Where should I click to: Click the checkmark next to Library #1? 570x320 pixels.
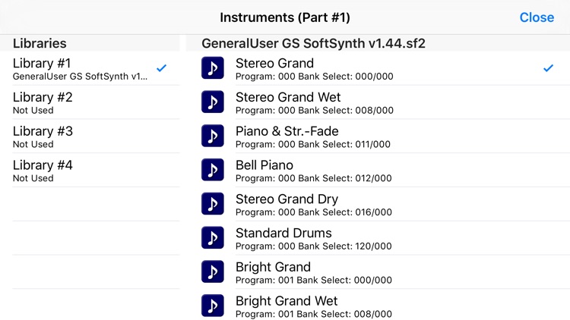[161, 67]
